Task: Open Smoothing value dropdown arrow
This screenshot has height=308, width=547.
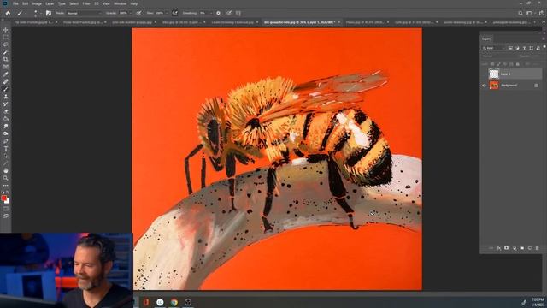Action: pyautogui.click(x=210, y=14)
